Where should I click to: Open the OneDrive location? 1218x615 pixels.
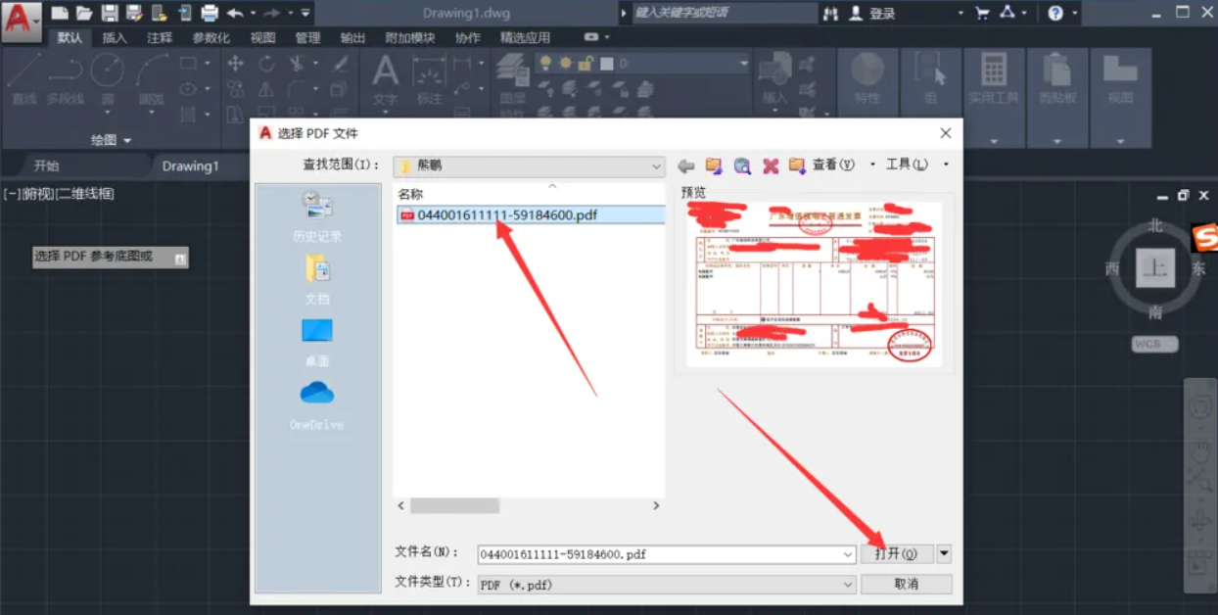pyautogui.click(x=316, y=403)
